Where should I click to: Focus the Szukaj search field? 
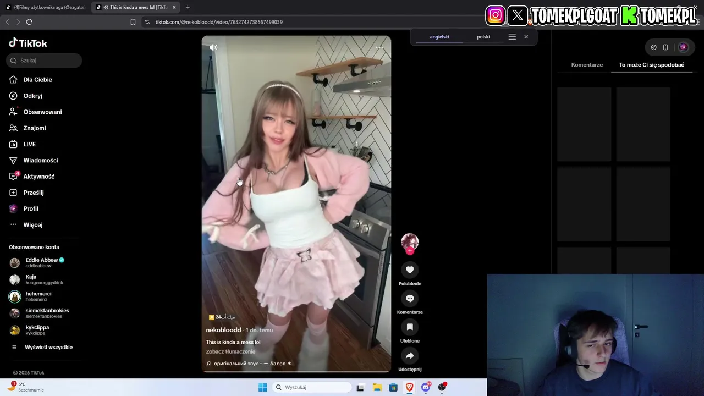coord(44,61)
